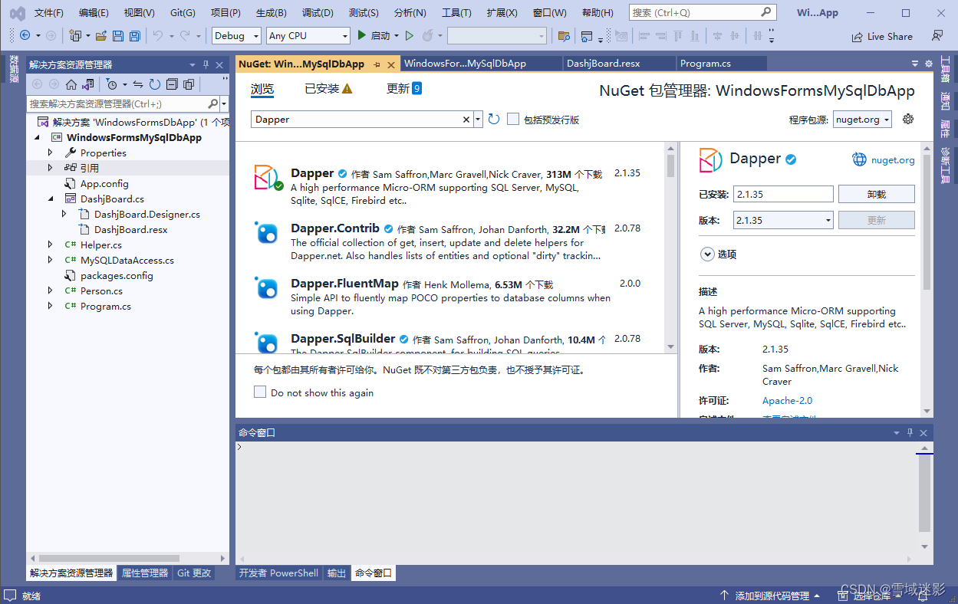Viewport: 958px width, 604px height.
Task: Collapse the 选项 section in package details
Action: (707, 254)
